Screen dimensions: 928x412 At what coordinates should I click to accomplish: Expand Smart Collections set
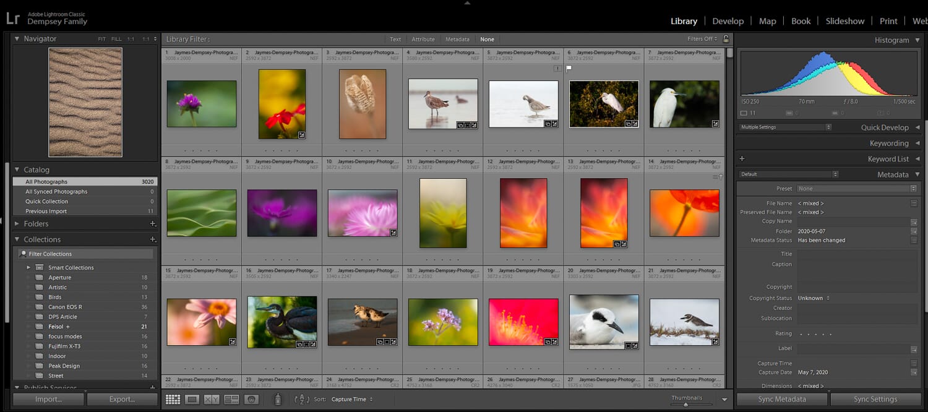28,267
